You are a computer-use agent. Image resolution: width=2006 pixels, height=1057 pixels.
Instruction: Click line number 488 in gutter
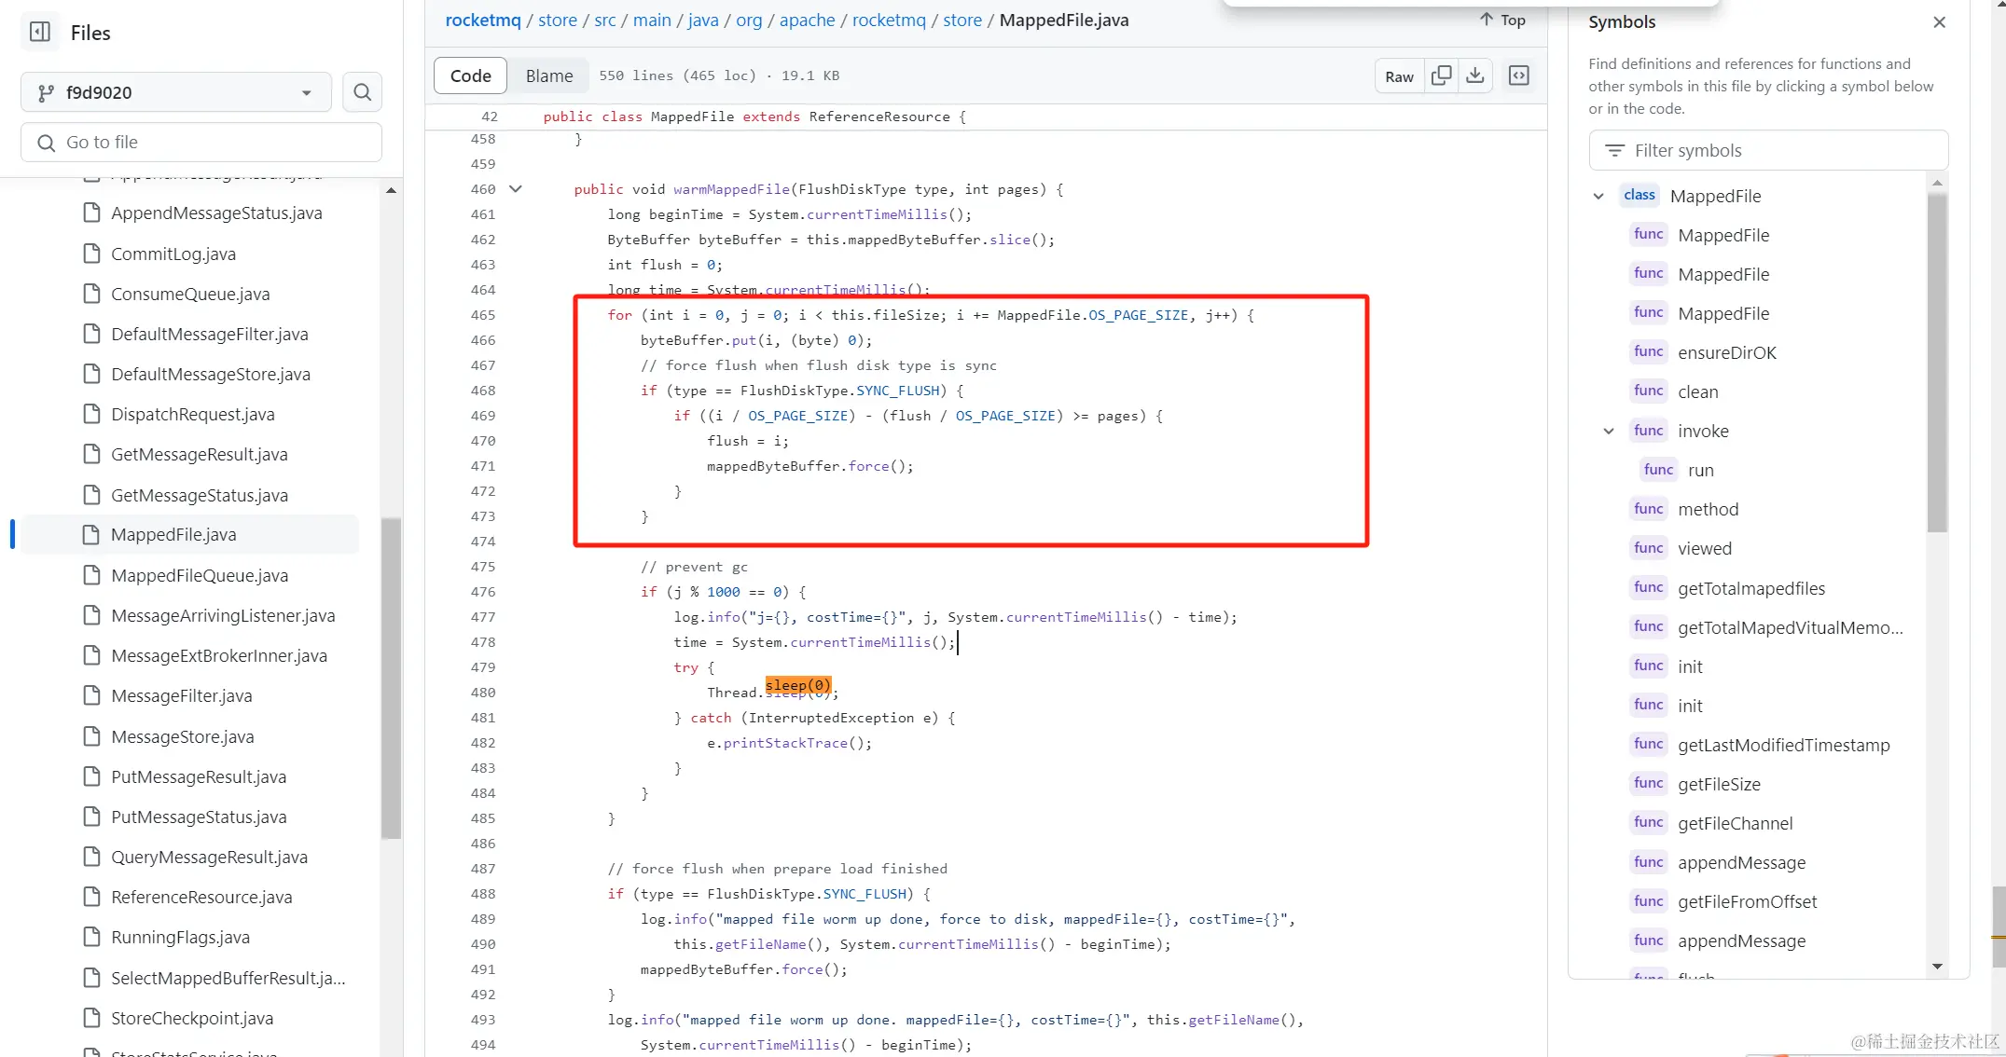[x=483, y=894]
